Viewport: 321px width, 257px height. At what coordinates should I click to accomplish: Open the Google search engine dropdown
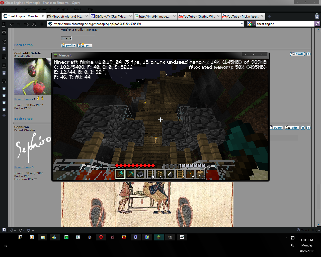point(251,24)
